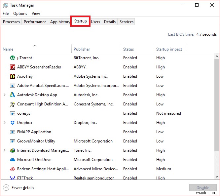Click the Conexant High Definition Audio icon
Image resolution: width=220 pixels, height=196 pixels.
pyautogui.click(x=13, y=104)
